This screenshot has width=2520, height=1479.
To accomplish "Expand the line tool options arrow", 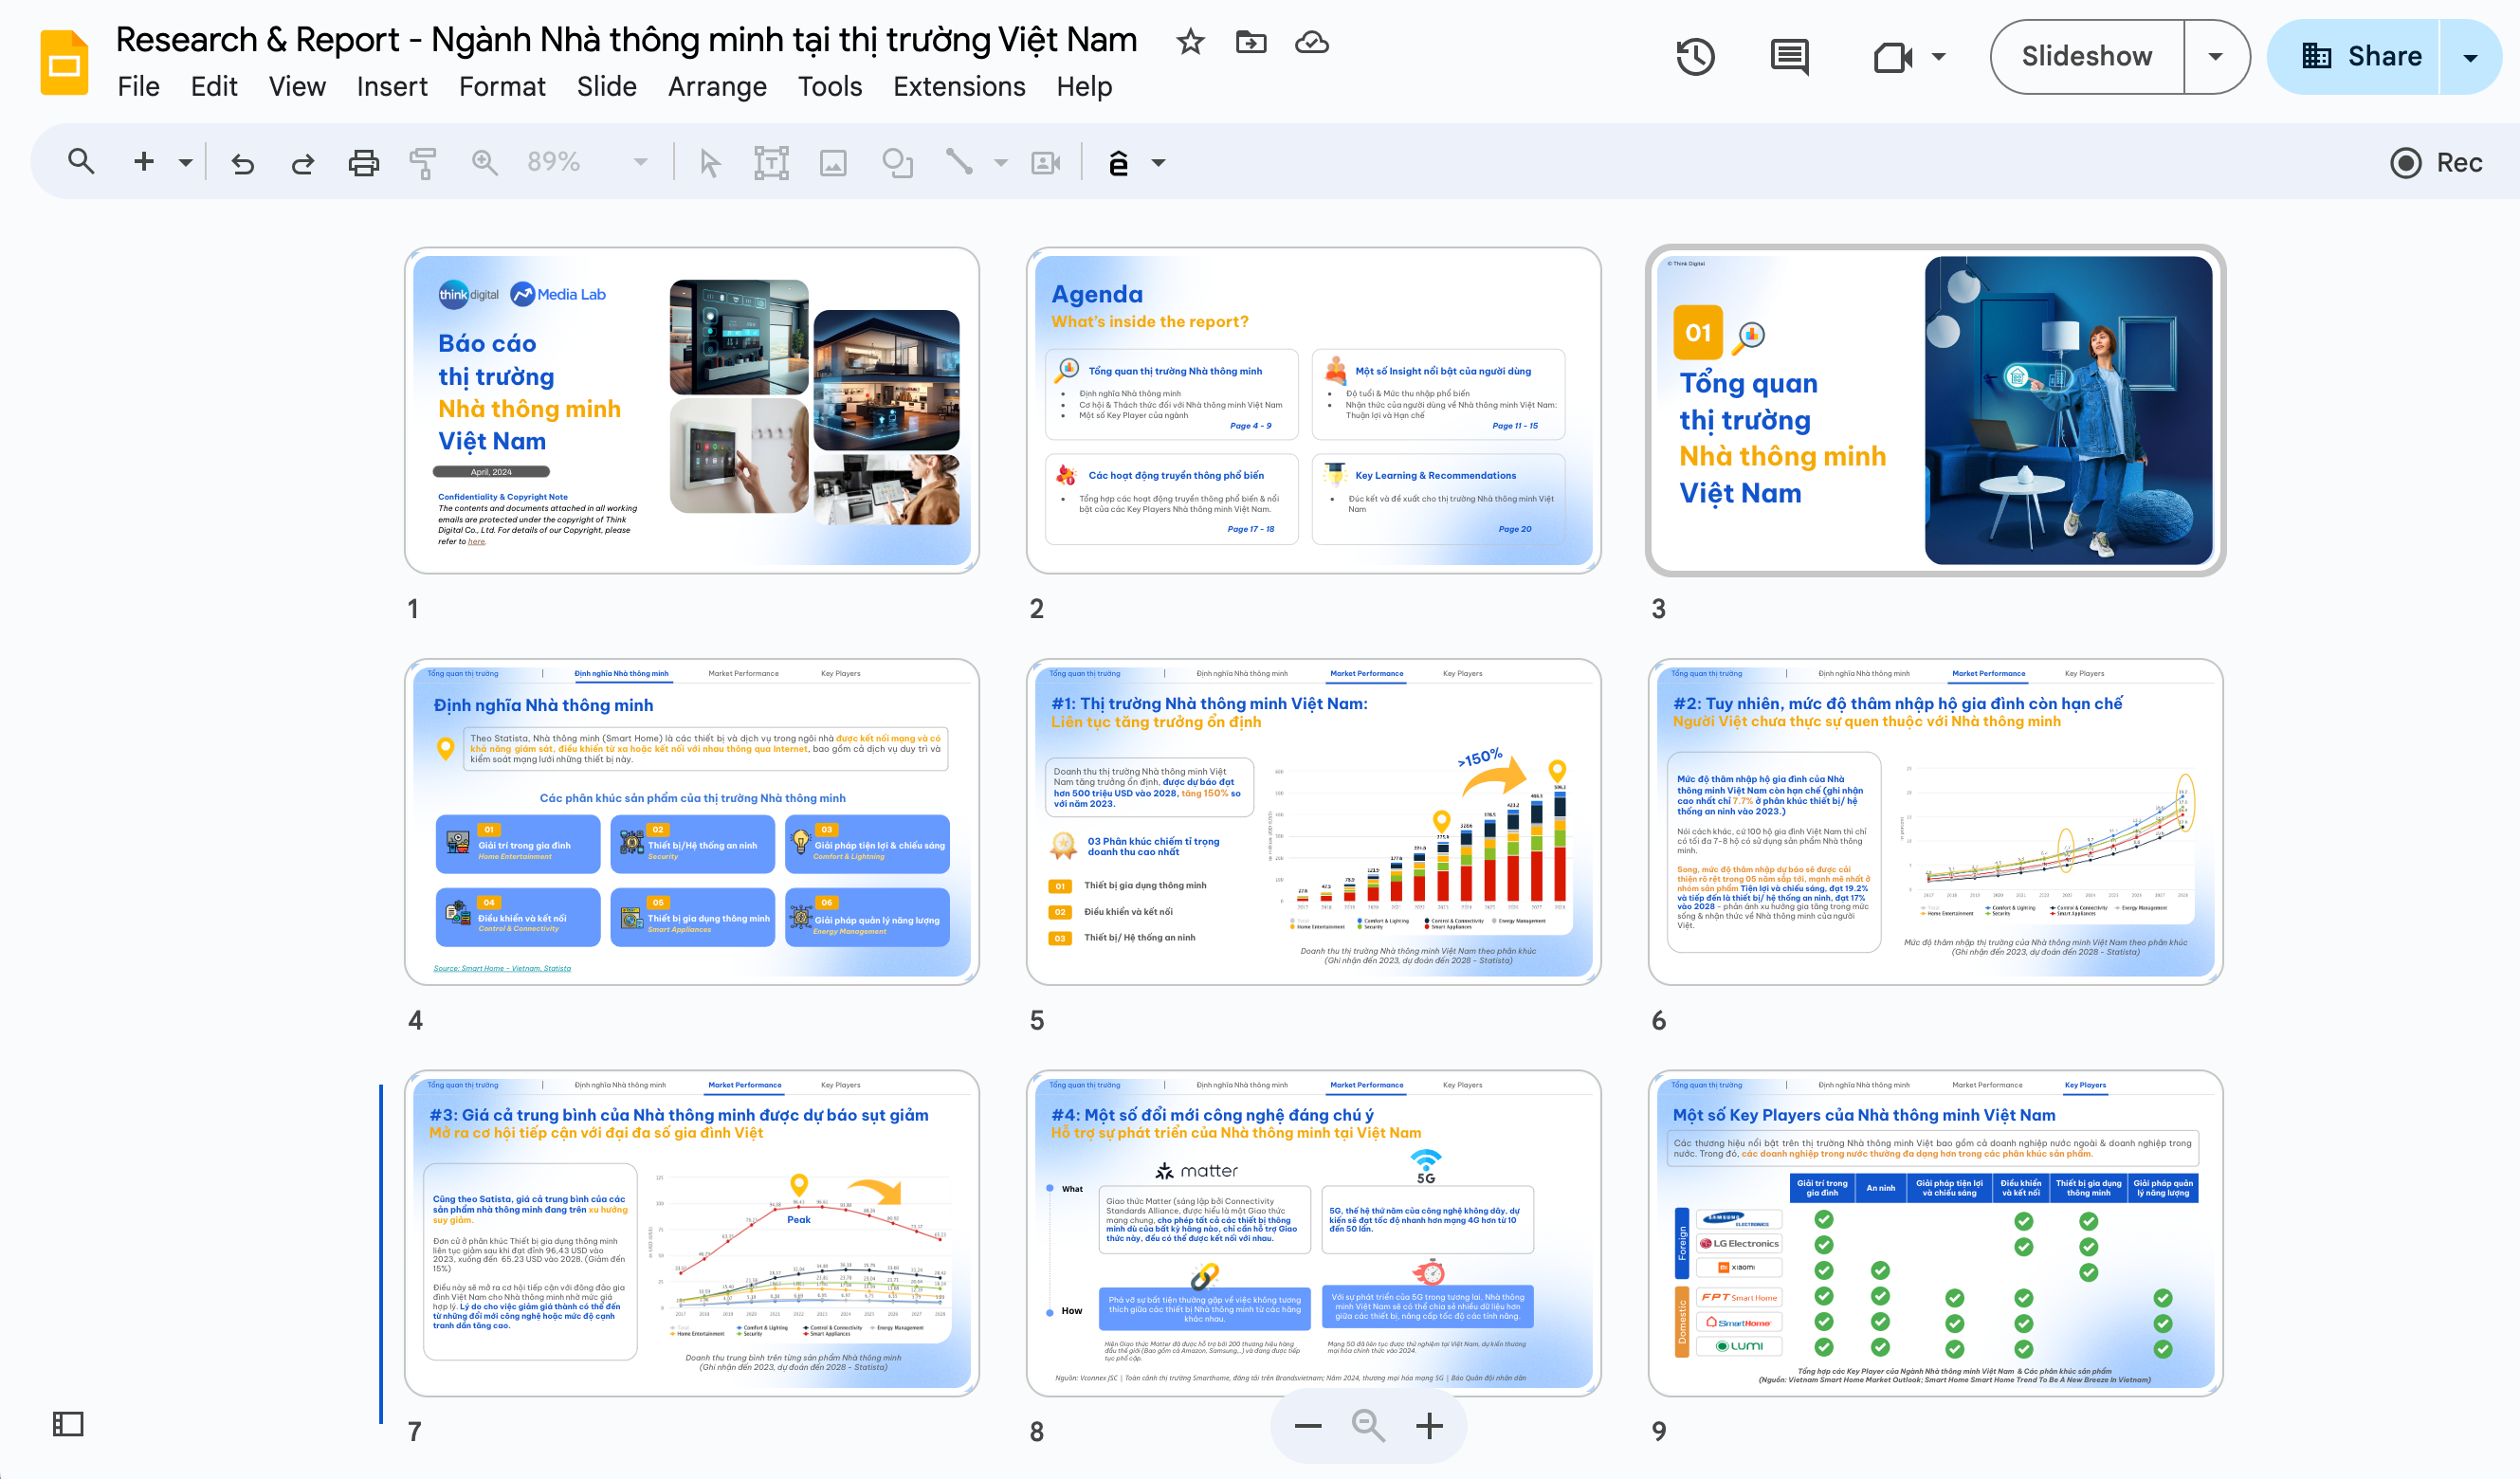I will (999, 161).
